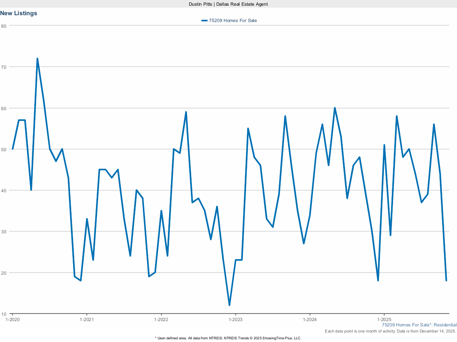Click the 'Dustin Pitts | Dallas Real Estate Agent' header
Image resolution: width=457 pixels, height=342 pixels.
tap(228, 4)
